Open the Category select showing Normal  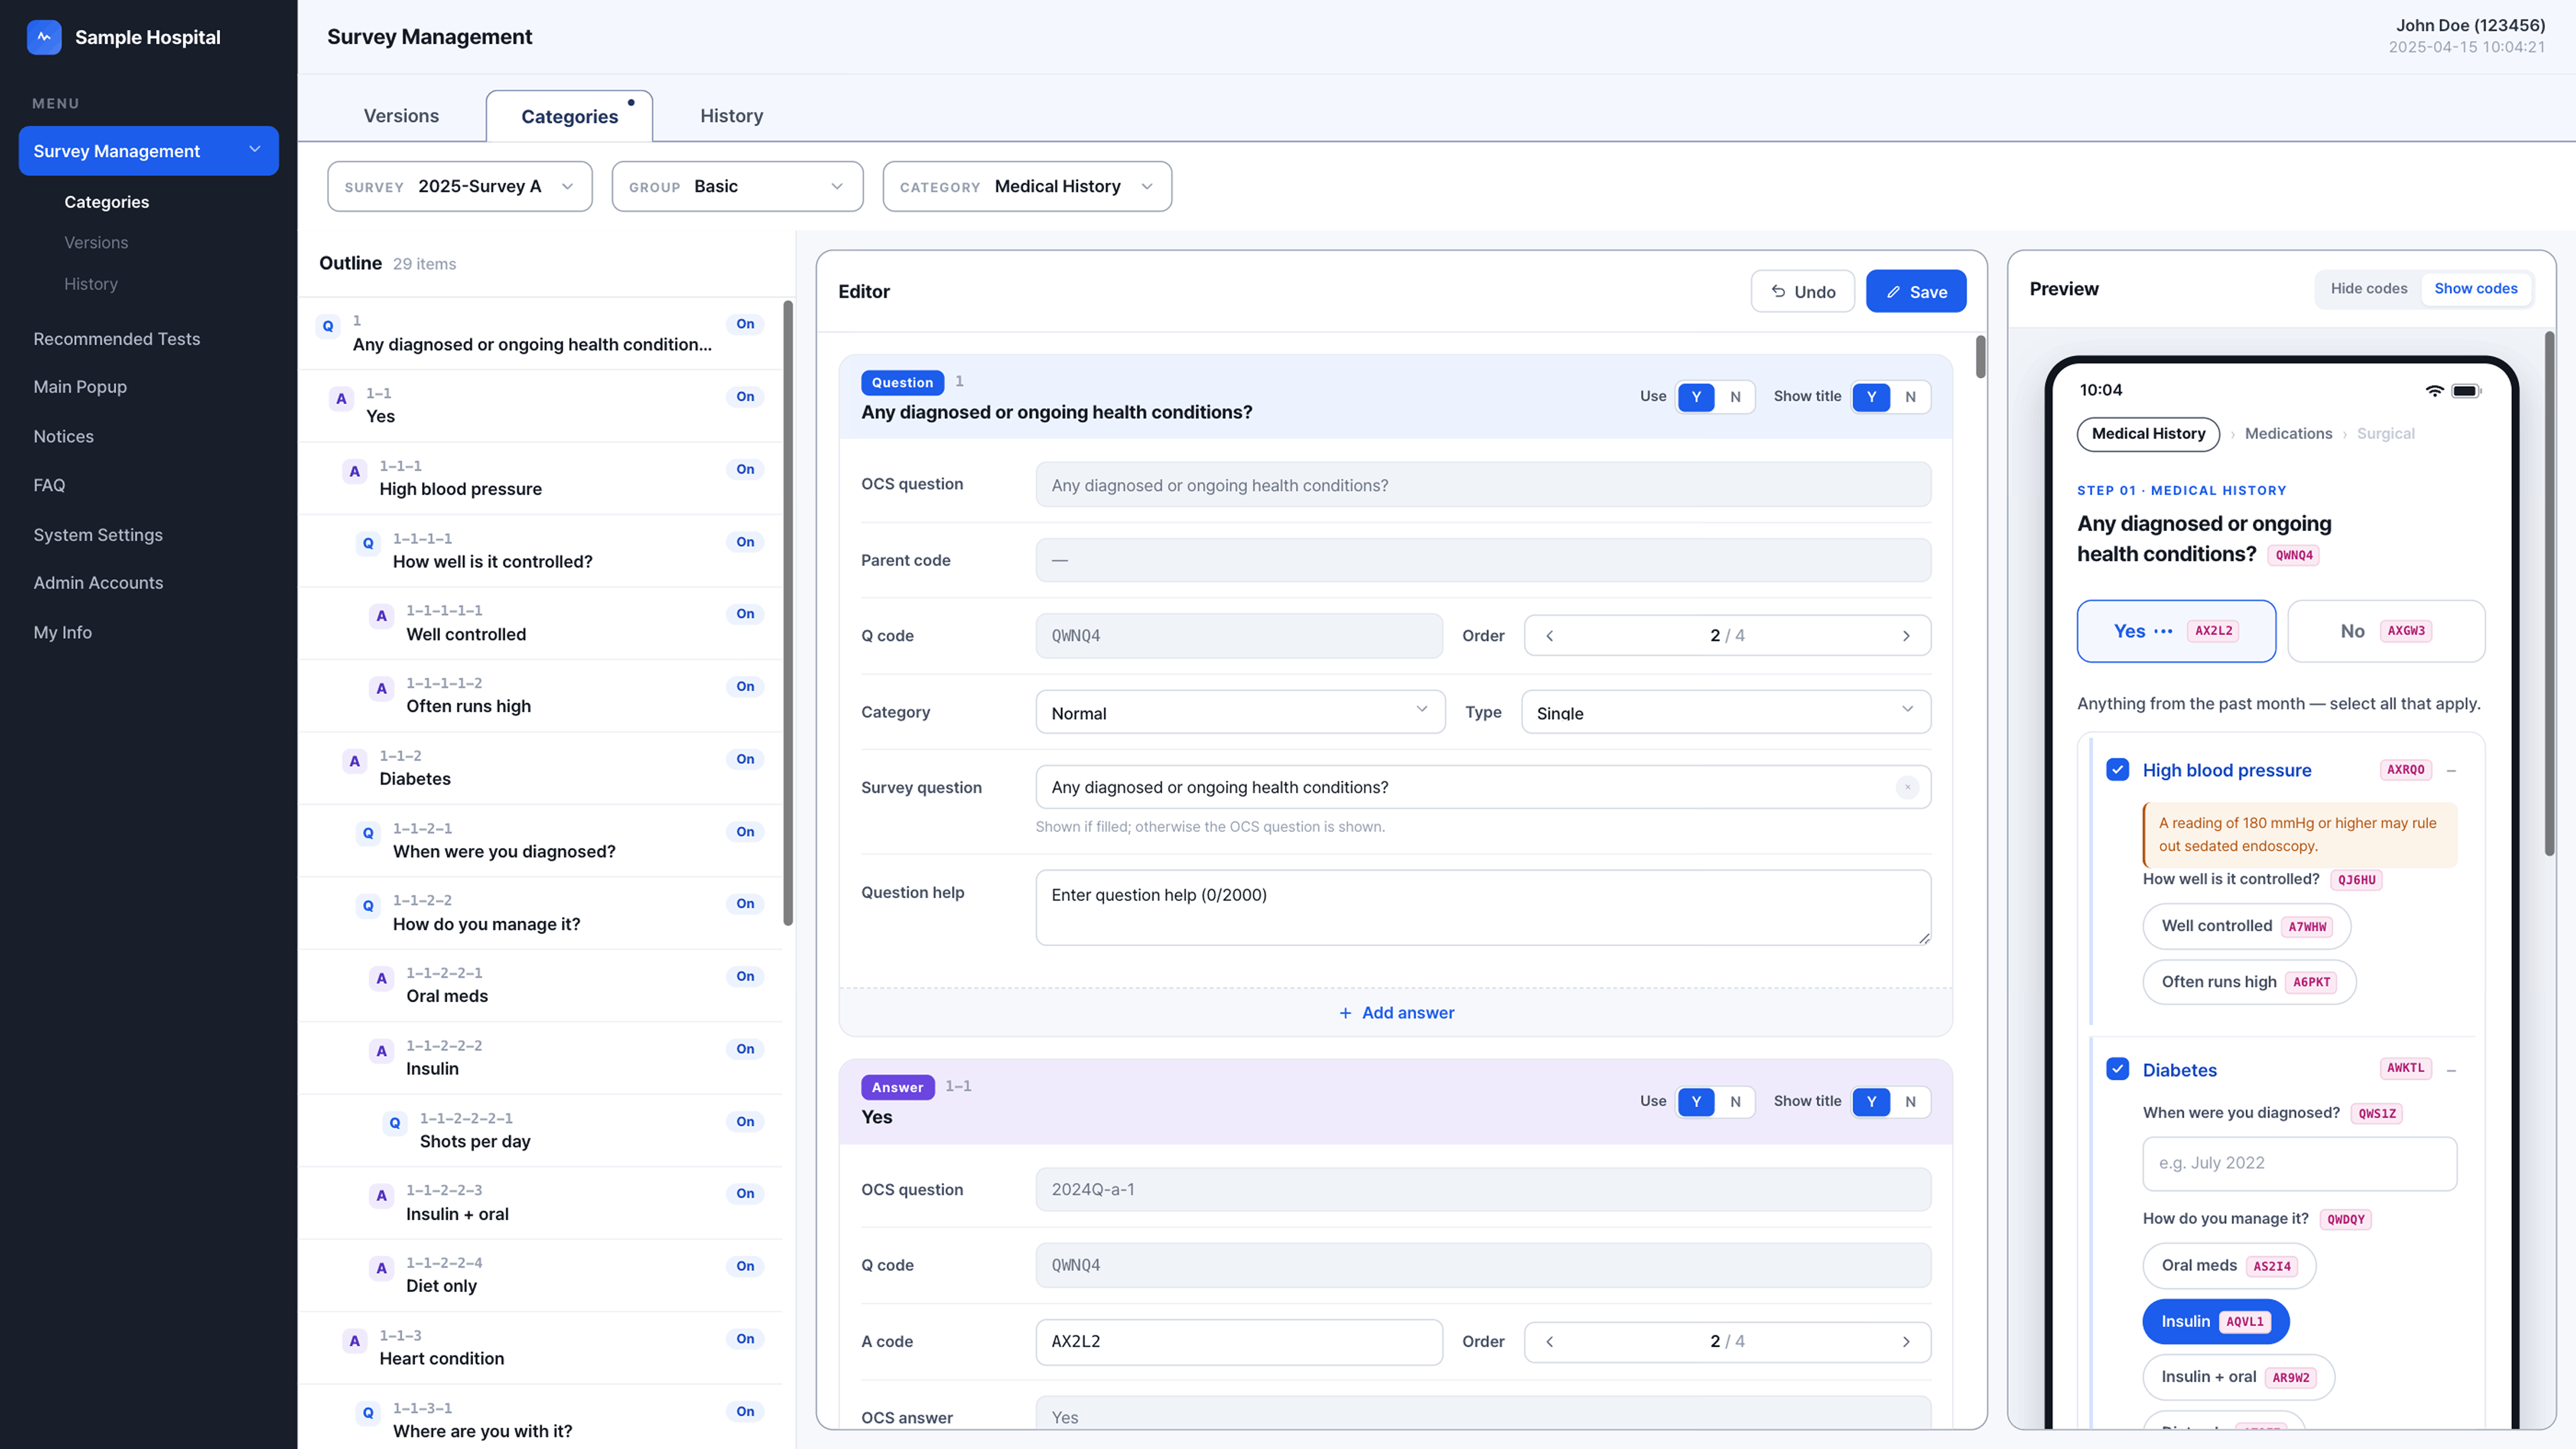[x=1240, y=712]
